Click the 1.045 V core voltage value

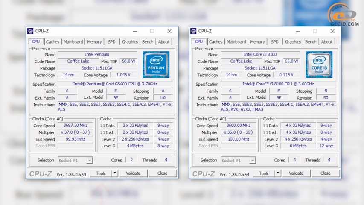(x=123, y=75)
